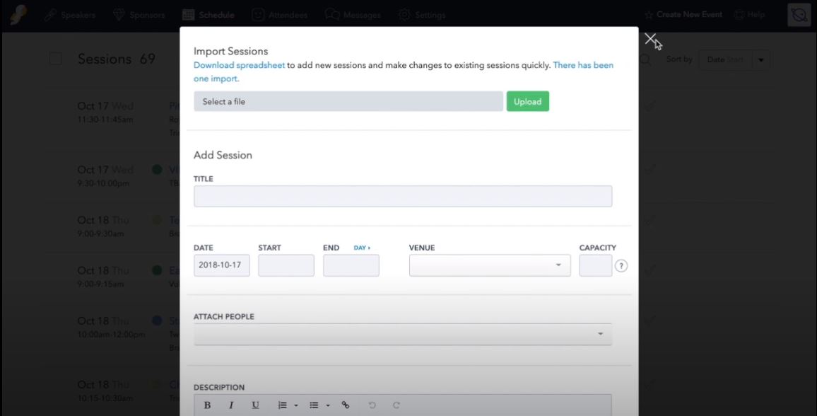Click the CAPACITY input box
Viewport: 817px width, 416px height.
(x=596, y=265)
